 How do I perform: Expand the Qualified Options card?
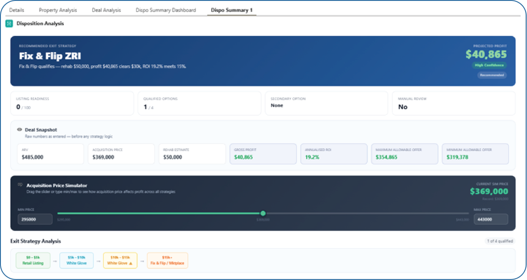click(200, 103)
